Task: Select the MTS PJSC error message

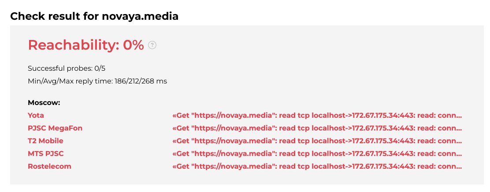Action: (317, 153)
